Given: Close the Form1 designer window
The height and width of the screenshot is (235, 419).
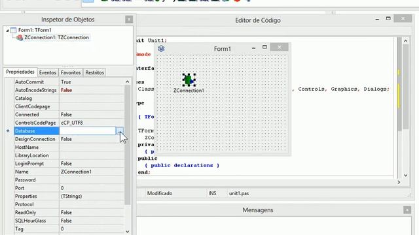Looking at the screenshot, I should pyautogui.click(x=280, y=47).
